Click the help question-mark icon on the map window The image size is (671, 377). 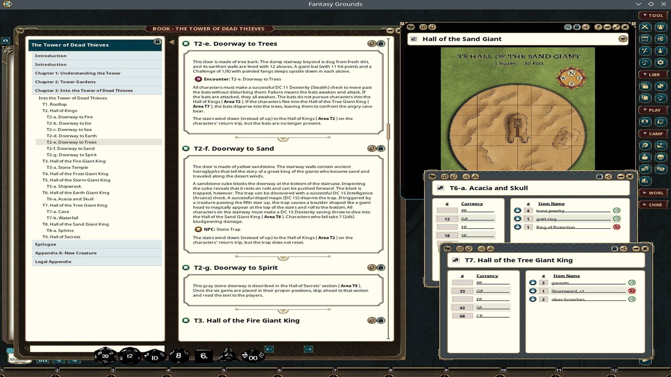click(598, 27)
